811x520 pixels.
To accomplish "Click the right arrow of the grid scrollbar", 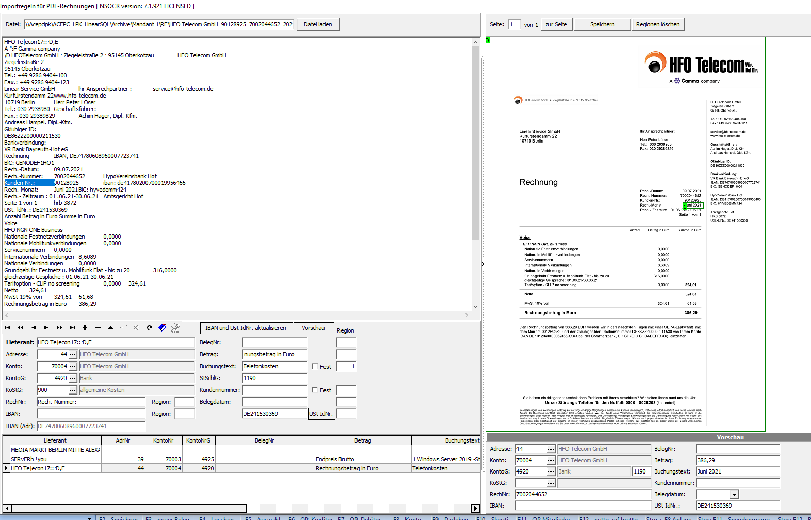I will point(475,508).
